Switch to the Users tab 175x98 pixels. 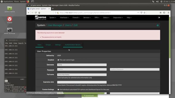[39, 45]
